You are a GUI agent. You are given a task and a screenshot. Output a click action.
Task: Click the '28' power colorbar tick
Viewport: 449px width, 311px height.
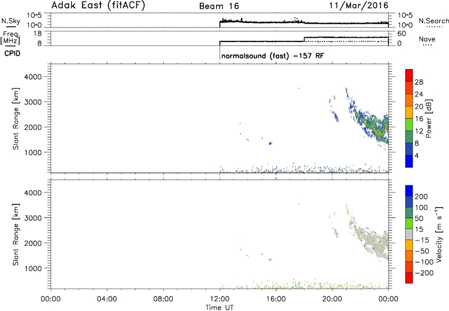[x=419, y=82]
